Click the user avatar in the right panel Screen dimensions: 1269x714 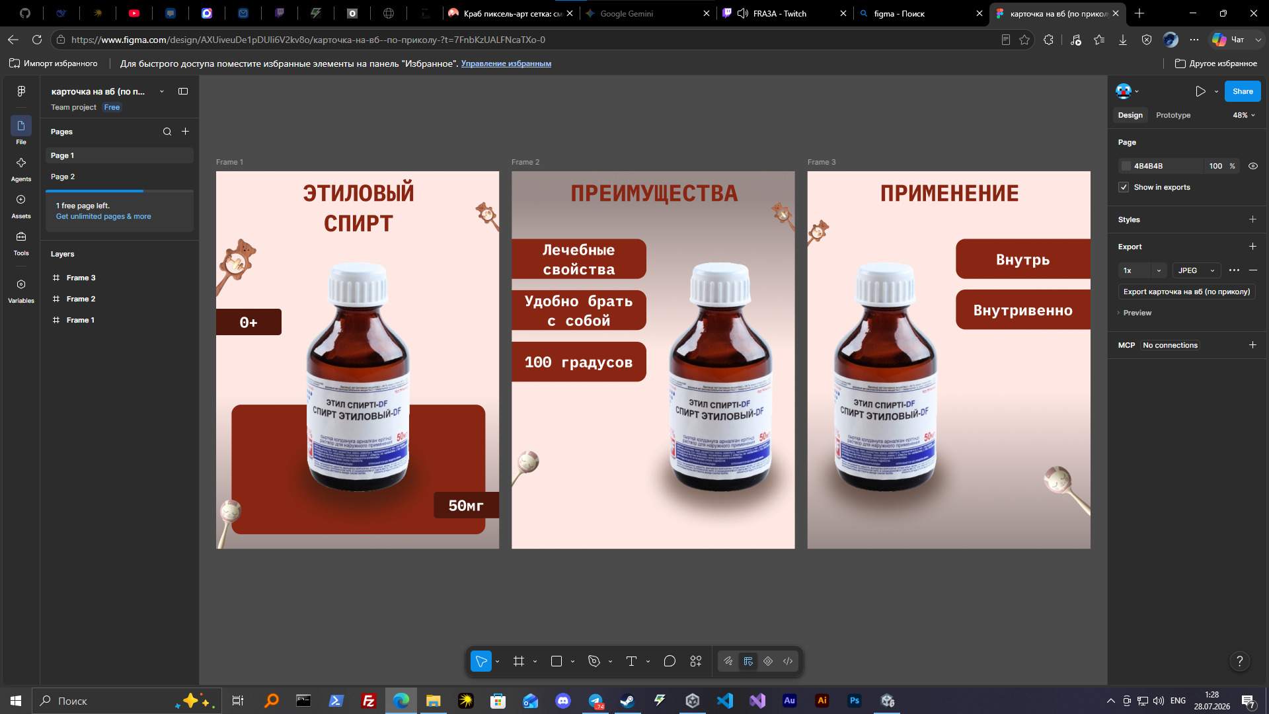tap(1123, 91)
